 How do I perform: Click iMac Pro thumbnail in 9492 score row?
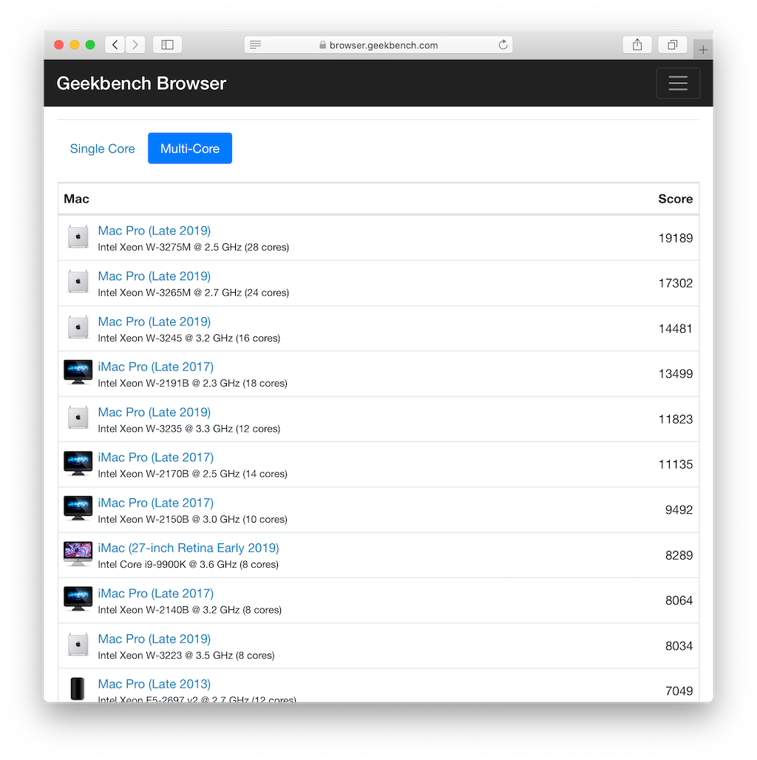click(x=78, y=509)
